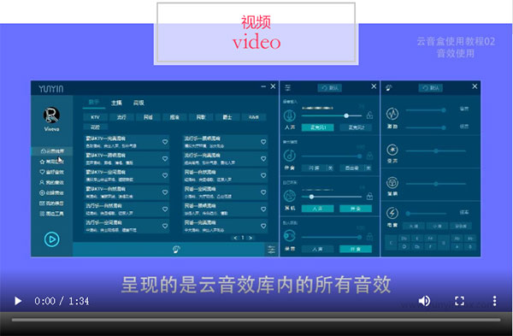Toggle the lock icon next to the 耳机 slider
This screenshot has width=513, height=336.
(x=369, y=197)
